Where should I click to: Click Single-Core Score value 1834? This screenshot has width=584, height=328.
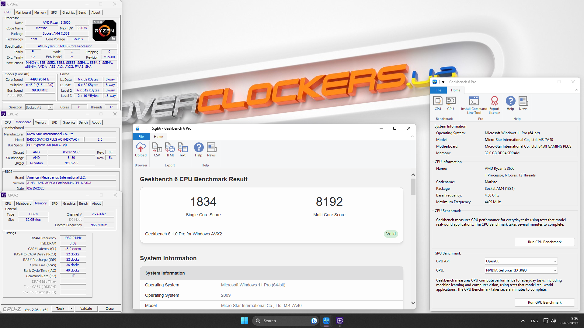pyautogui.click(x=203, y=202)
